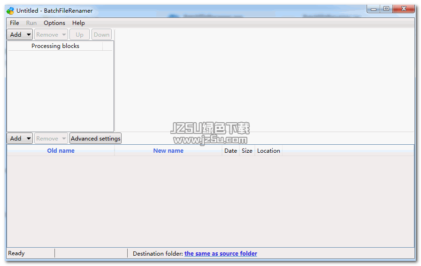The width and height of the screenshot is (421, 266).
Task: Click the Ready status text
Action: click(16, 253)
